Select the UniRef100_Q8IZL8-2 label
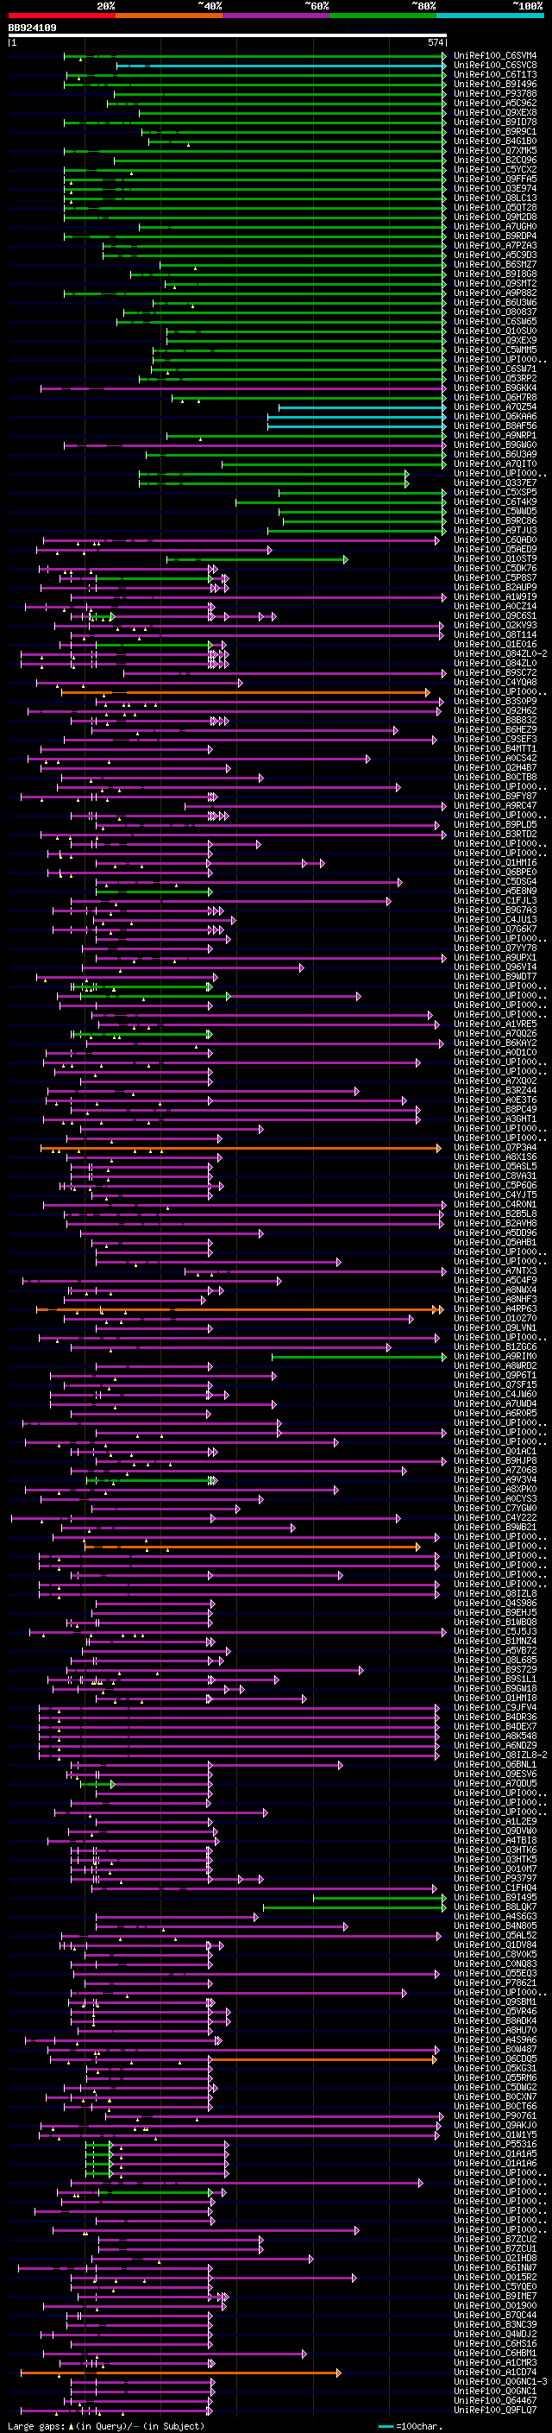This screenshot has height=2433, width=552. pyautogui.click(x=500, y=1755)
